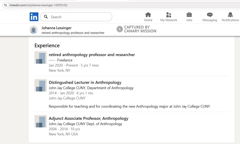Open the Home navigation icon

(148, 15)
